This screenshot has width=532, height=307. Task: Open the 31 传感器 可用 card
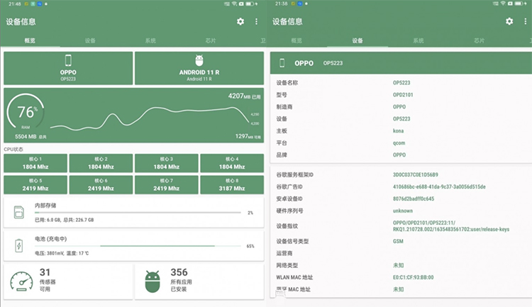[x=68, y=281]
